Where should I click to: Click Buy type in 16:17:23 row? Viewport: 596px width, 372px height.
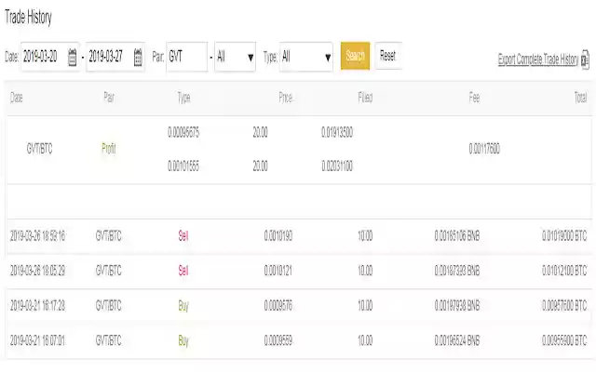[x=183, y=306]
